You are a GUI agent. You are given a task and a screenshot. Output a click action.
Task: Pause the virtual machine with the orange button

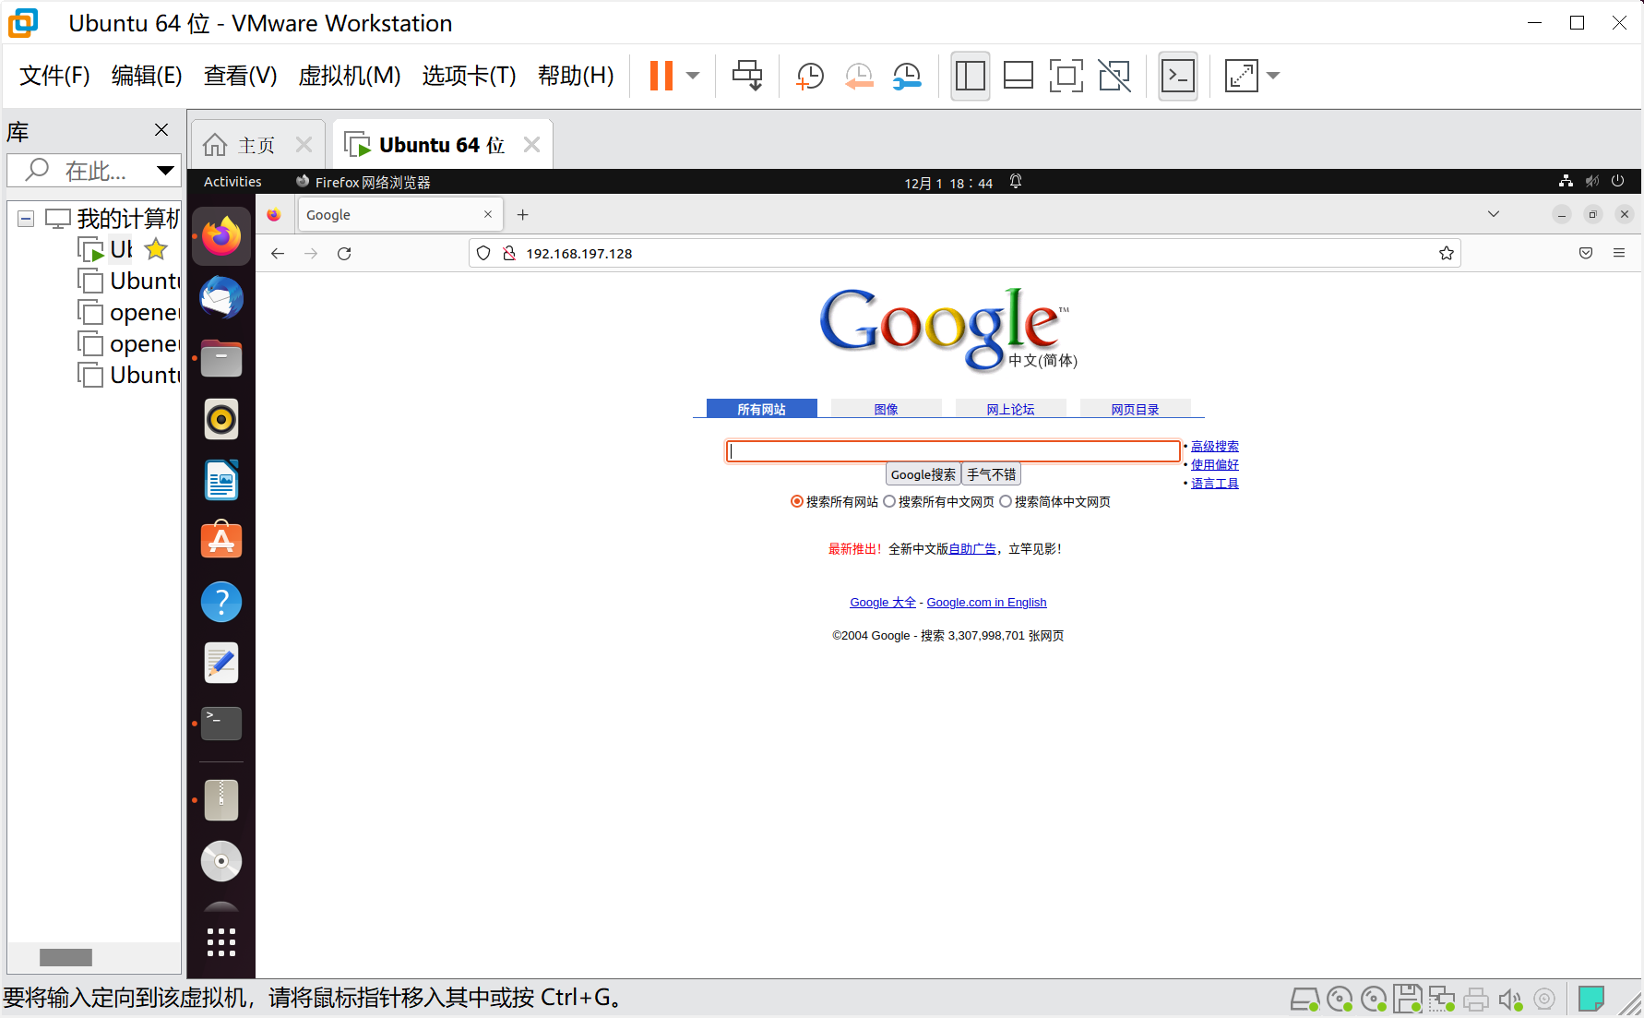pyautogui.click(x=661, y=76)
